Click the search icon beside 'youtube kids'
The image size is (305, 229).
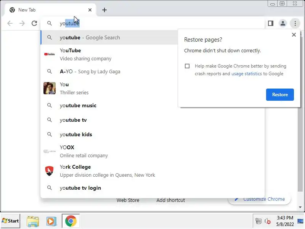point(50,134)
